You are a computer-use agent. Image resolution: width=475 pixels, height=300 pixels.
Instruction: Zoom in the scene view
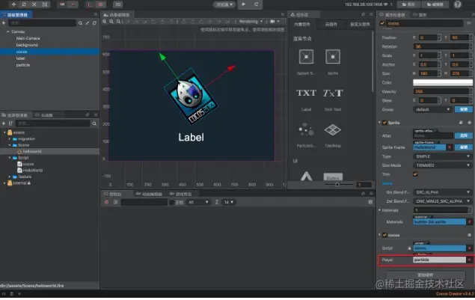[x=105, y=22]
